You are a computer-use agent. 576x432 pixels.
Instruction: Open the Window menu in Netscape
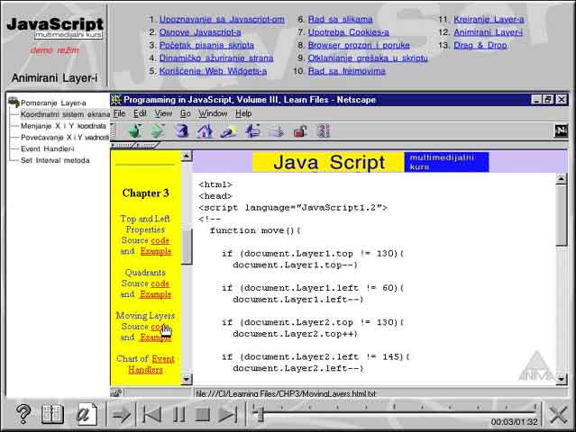[213, 113]
